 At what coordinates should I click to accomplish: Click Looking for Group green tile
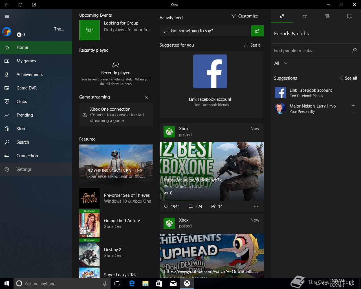[89, 30]
